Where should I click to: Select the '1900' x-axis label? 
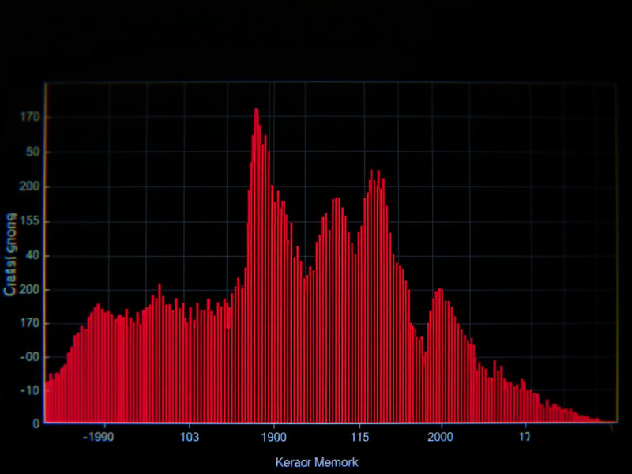[274, 437]
